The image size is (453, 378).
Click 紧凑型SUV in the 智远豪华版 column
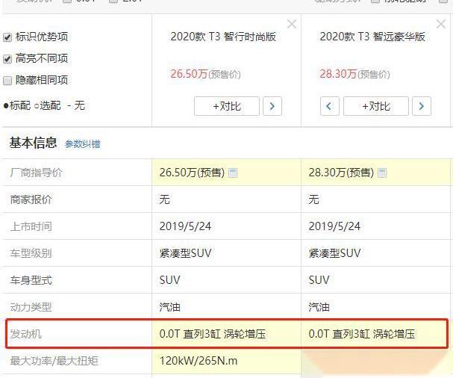click(x=335, y=253)
